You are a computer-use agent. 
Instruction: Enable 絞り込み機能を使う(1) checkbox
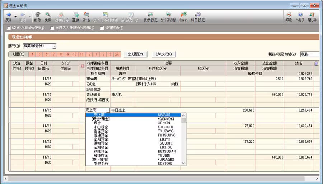(9, 28)
